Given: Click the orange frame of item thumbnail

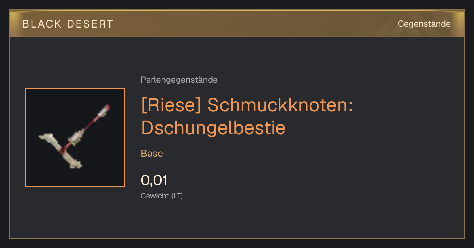Looking at the screenshot, I should 75,89.
